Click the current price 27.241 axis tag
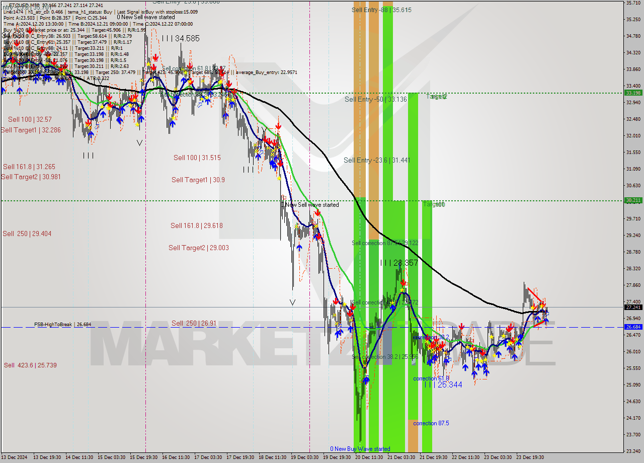This screenshot has height=463, width=644. click(633, 307)
